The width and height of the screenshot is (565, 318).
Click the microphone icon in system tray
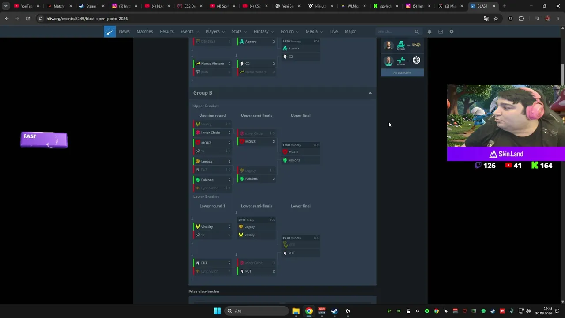512,311
